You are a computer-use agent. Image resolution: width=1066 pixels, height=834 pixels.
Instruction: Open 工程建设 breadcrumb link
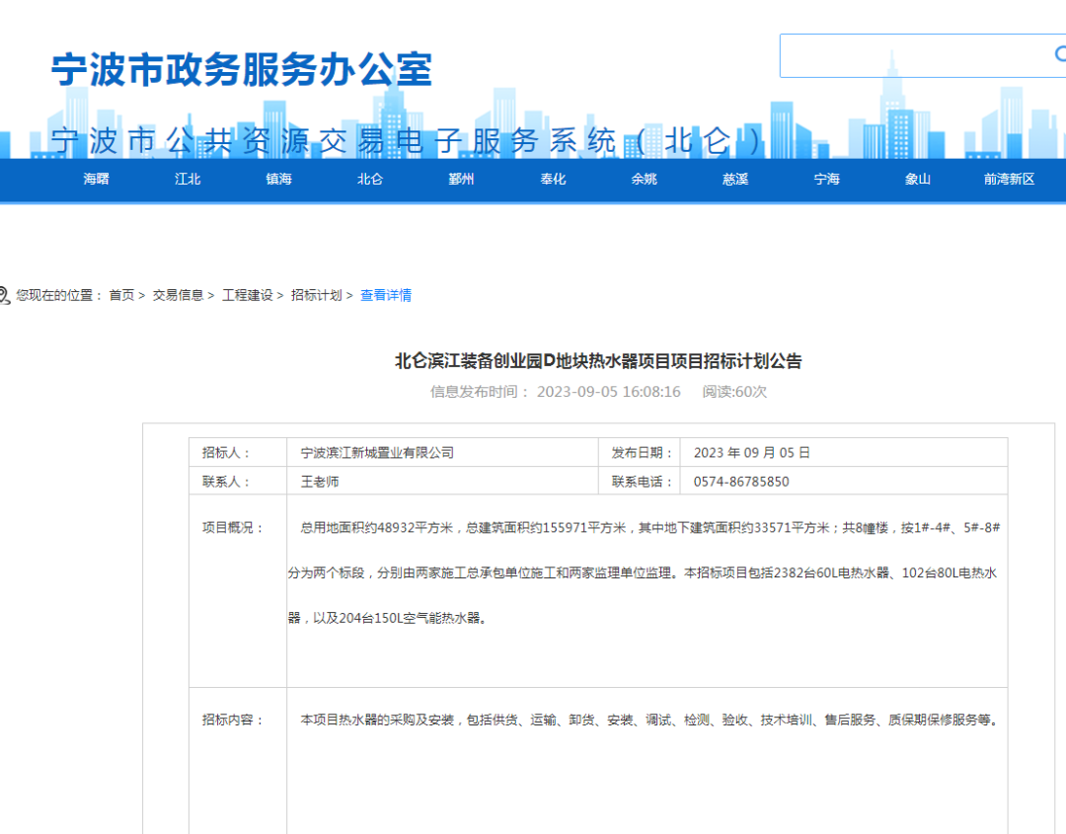coord(248,295)
